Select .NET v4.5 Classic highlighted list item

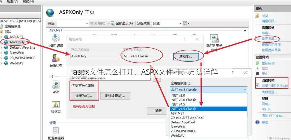pos(209,109)
